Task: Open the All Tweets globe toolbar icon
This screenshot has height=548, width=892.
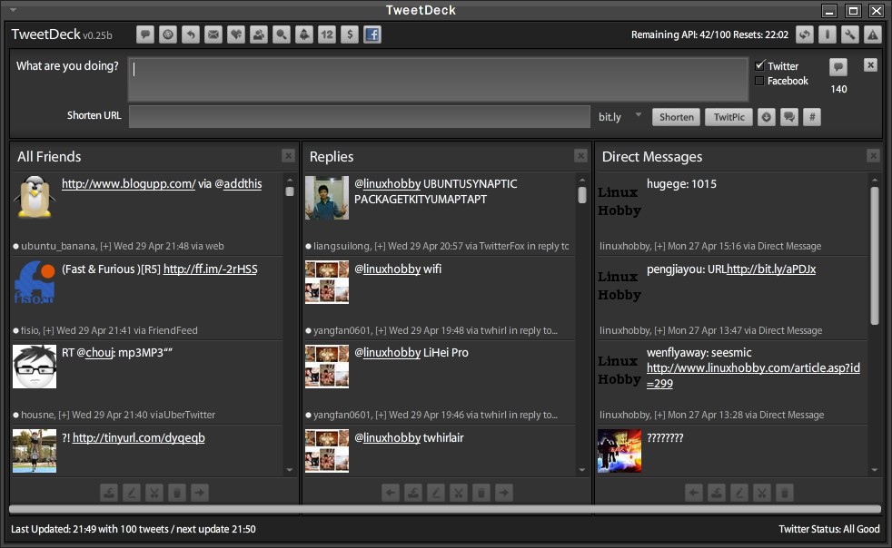Action: [168, 34]
